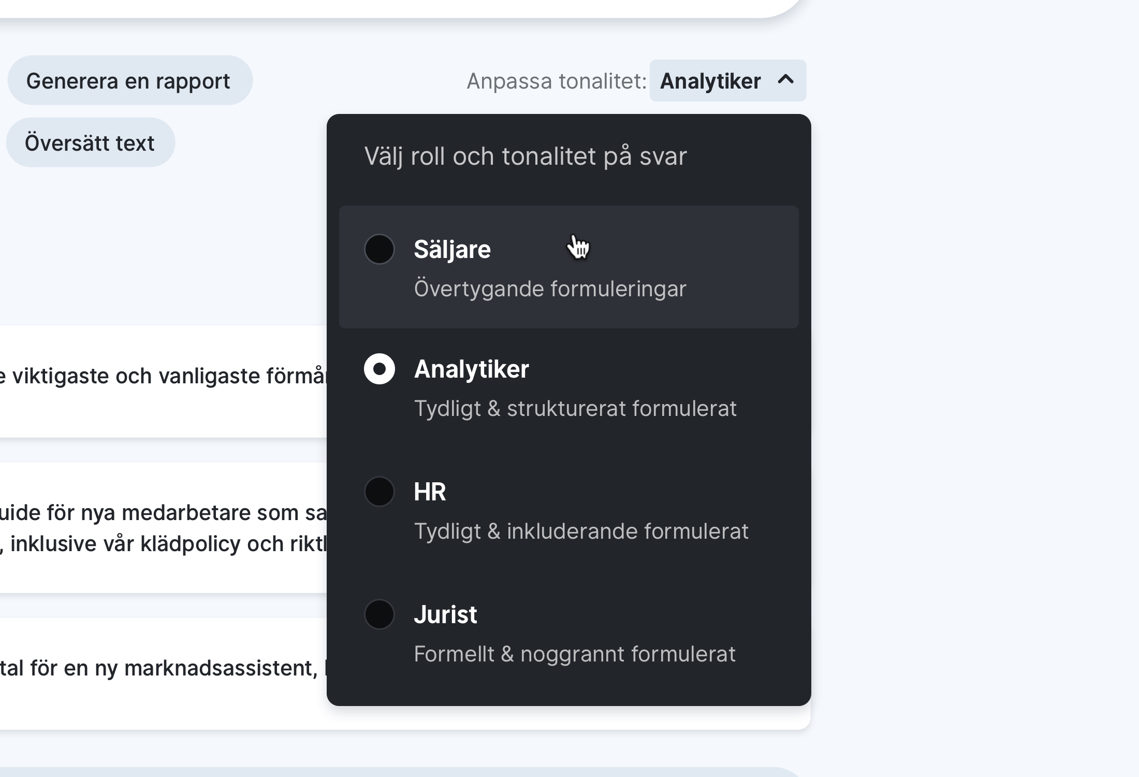Viewport: 1139px width, 777px height.
Task: Select the Analytiker radio button
Action: [379, 369]
